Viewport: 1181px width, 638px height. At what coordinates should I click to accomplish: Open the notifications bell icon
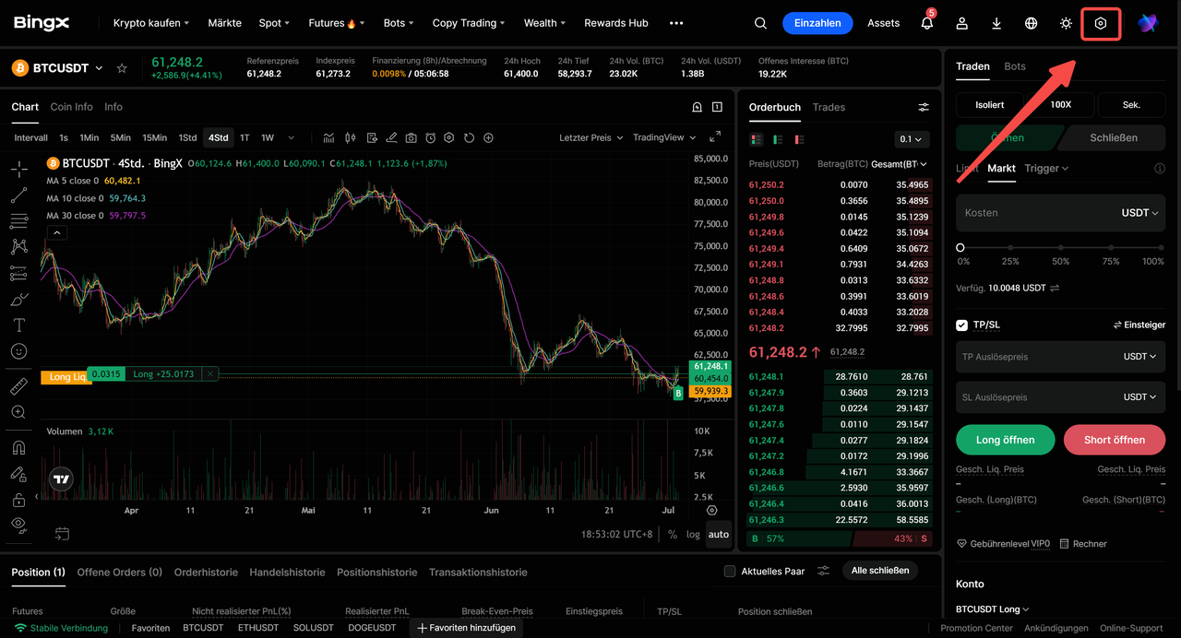tap(927, 23)
